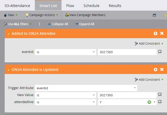This screenshot has width=167, height=115.
Task: Click the Campaign Actions lightbulb icon
Action: (27, 15)
